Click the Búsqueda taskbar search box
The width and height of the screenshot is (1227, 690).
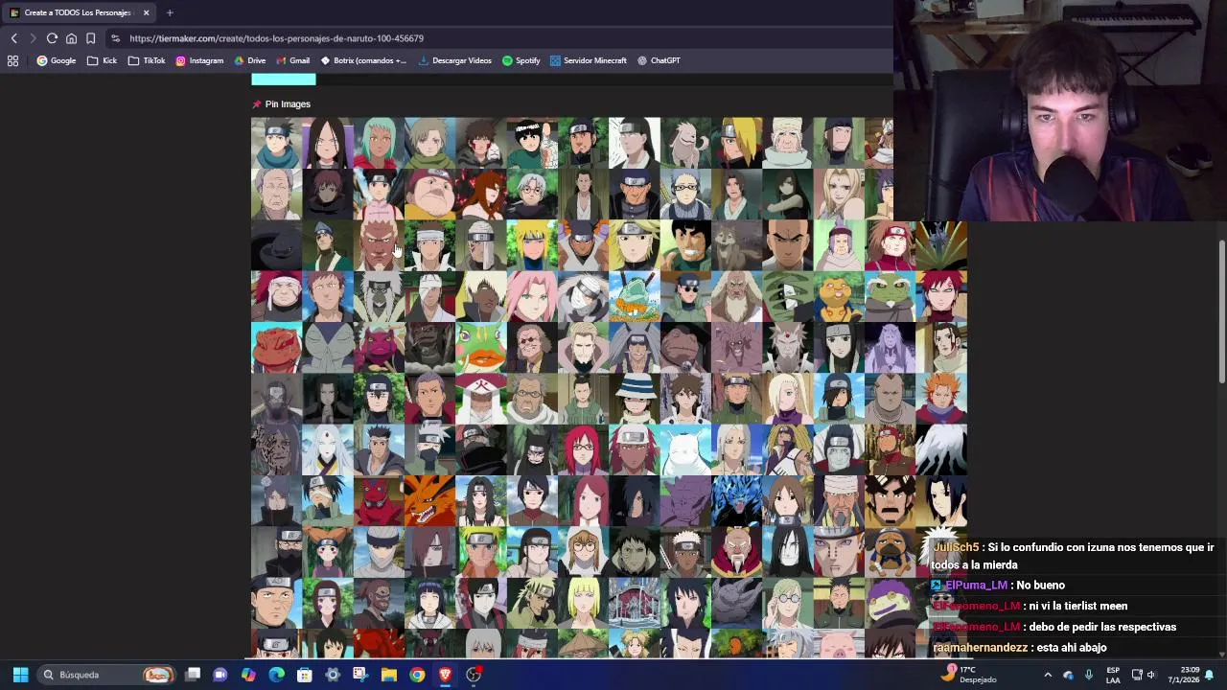click(106, 675)
